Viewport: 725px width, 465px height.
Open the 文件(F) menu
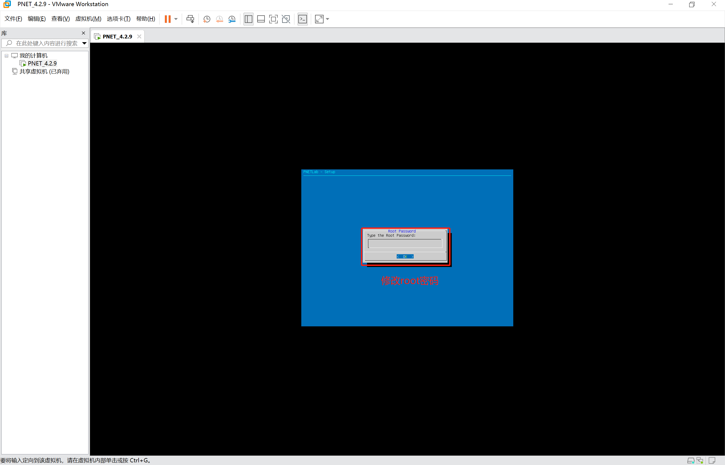[13, 19]
